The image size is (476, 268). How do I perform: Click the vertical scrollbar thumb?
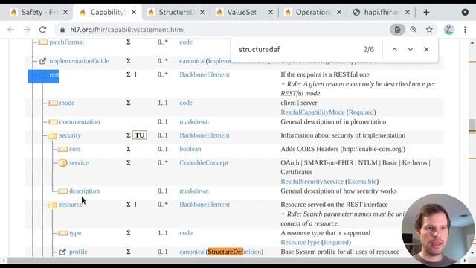(472, 126)
